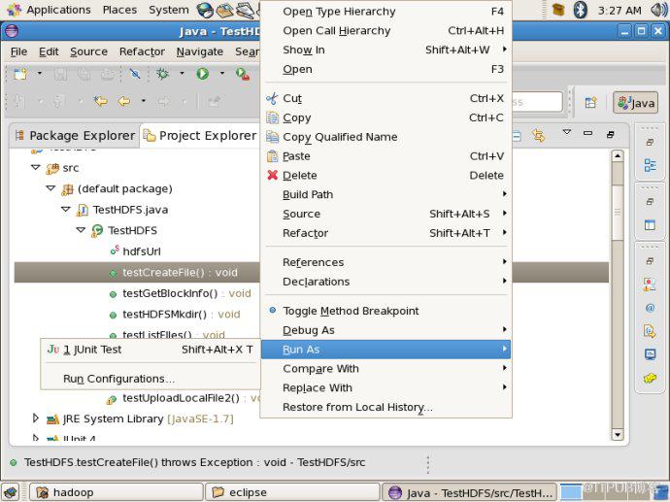Open the File menu in menu bar
This screenshot has height=502, width=670.
coord(18,51)
